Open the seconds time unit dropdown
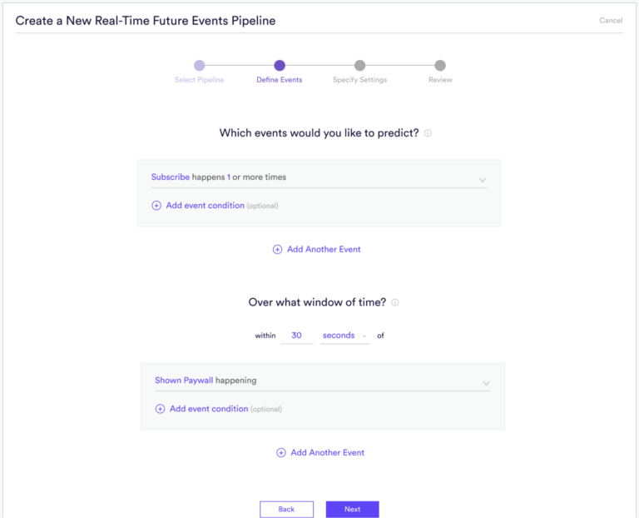The width and height of the screenshot is (639, 518). point(344,336)
